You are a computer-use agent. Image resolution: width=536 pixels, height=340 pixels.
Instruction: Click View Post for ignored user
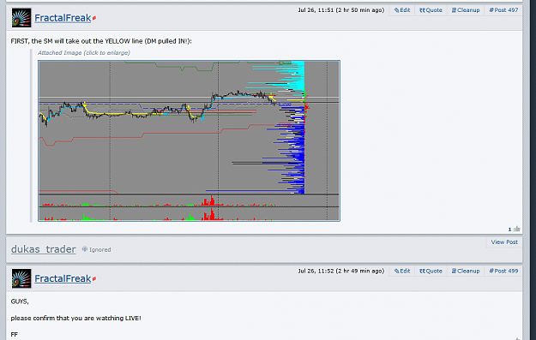pos(504,242)
